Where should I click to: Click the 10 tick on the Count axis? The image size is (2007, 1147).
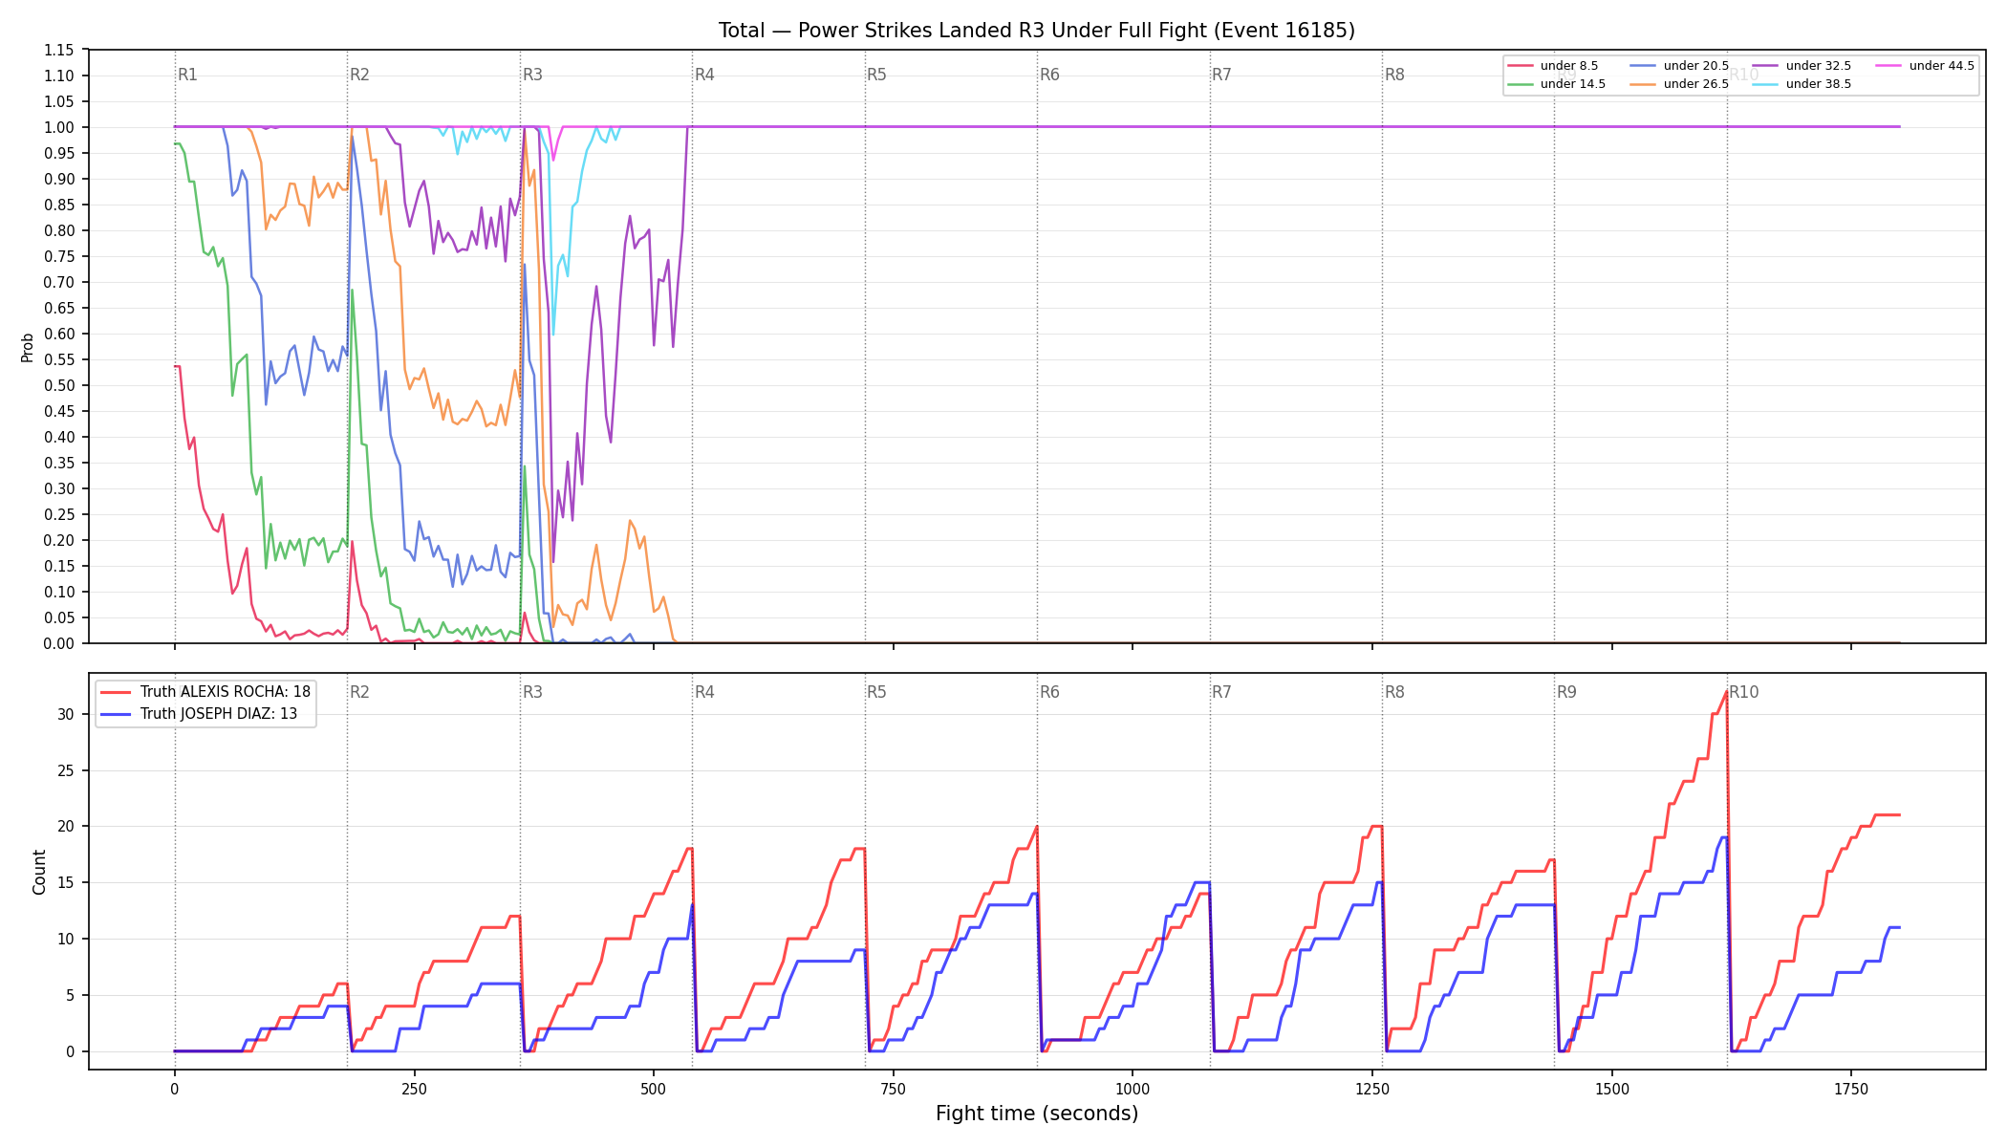click(66, 939)
